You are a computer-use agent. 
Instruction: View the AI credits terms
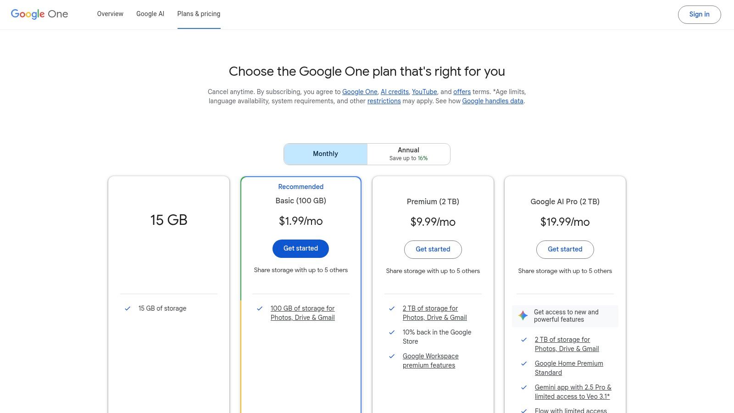394,92
